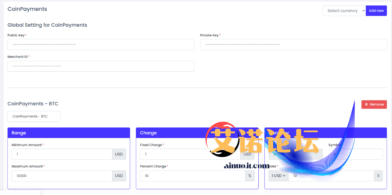Edit the Percent Charge value field
392x195 pixels.
click(193, 176)
